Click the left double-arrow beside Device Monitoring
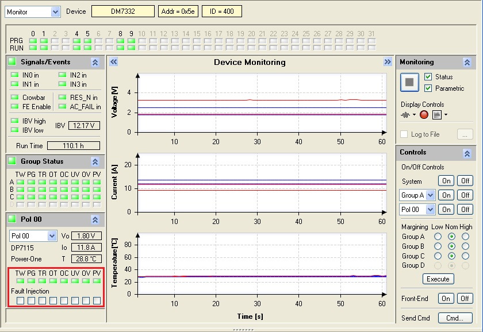 tap(113, 62)
